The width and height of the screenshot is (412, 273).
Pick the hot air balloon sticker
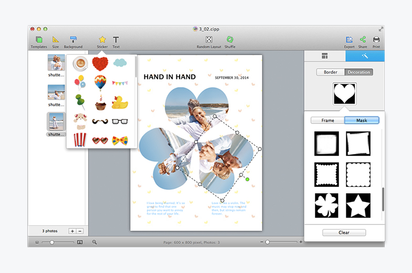tap(100, 82)
